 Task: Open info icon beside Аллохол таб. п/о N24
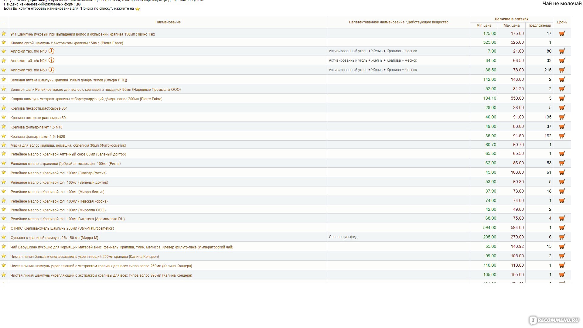coord(52,60)
